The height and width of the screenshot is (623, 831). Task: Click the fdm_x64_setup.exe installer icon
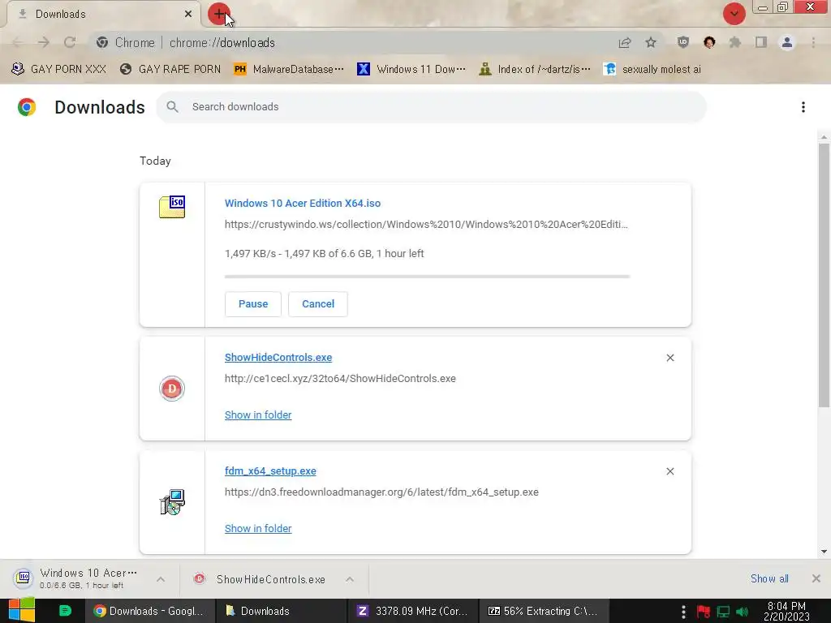point(172,501)
